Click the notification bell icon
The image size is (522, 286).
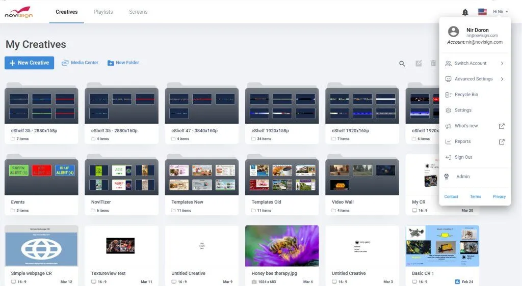point(465,12)
